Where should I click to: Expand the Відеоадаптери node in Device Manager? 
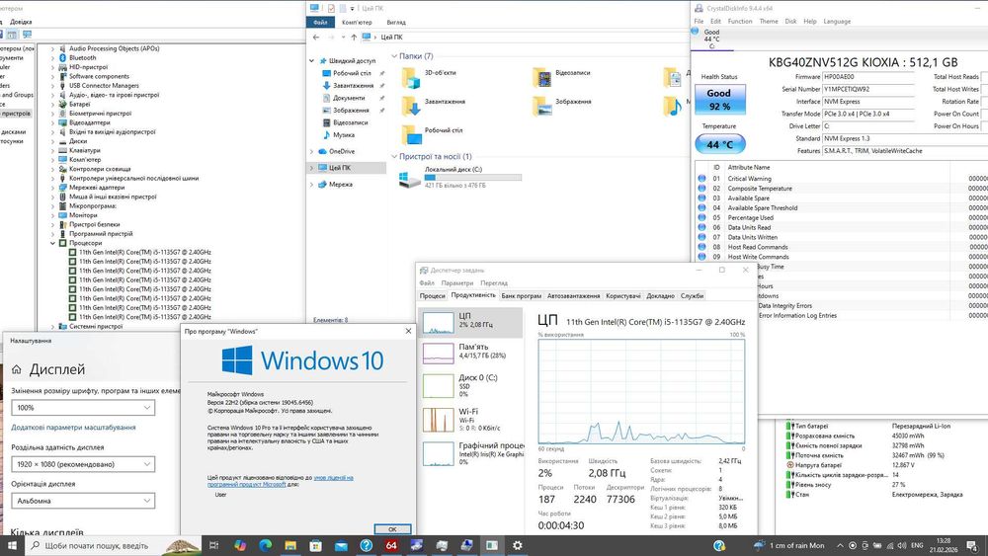(53, 122)
